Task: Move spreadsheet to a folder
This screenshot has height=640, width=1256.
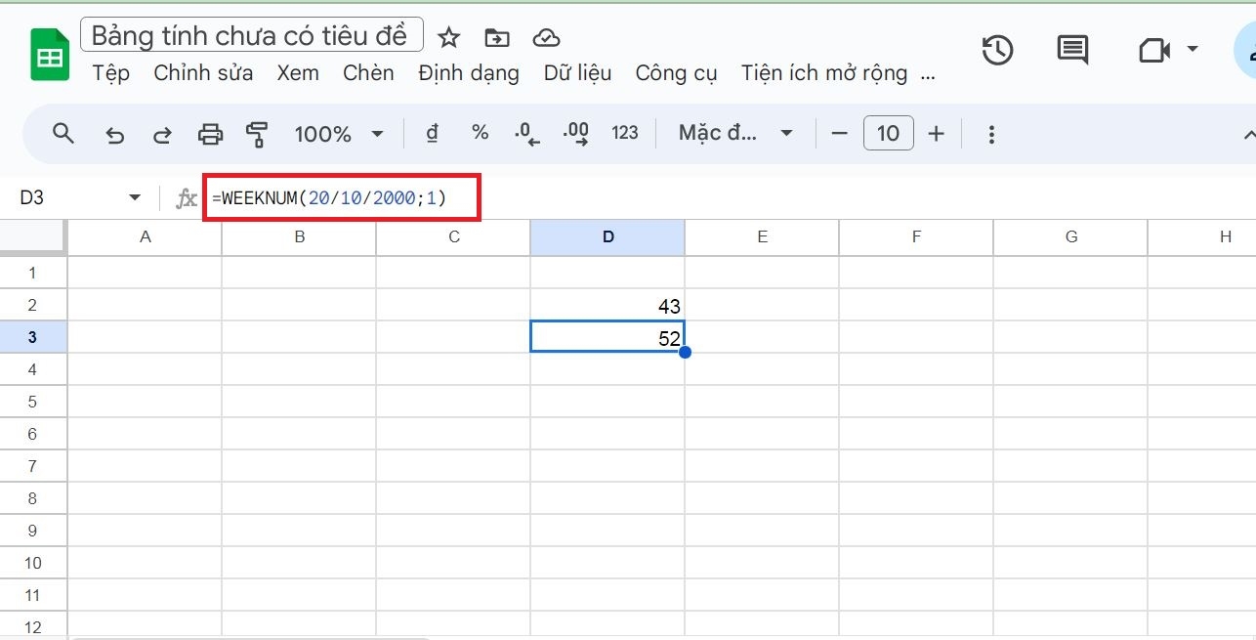Action: (497, 38)
